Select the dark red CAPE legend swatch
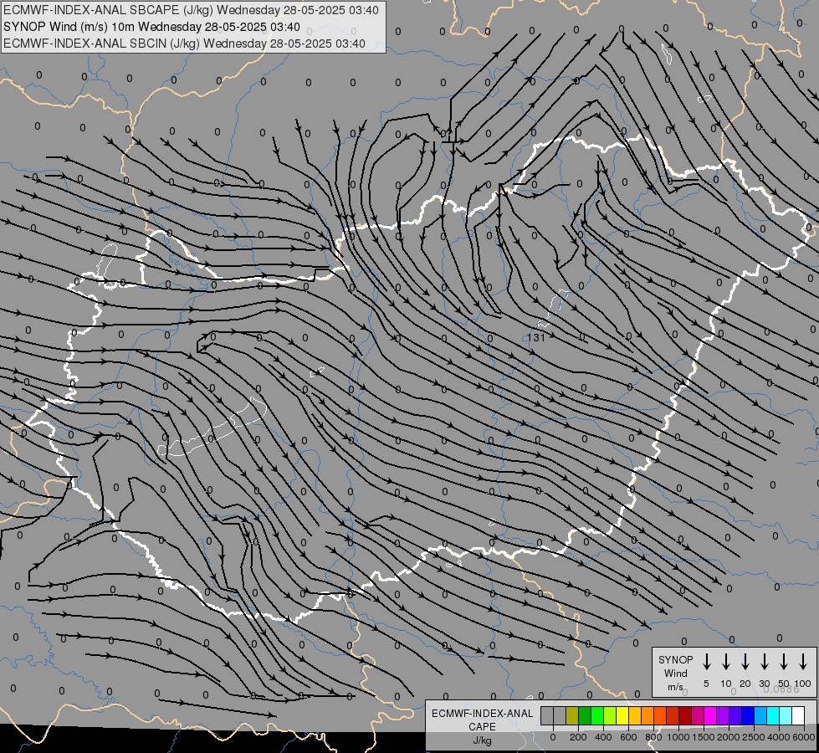The width and height of the screenshot is (819, 753). pyautogui.click(x=685, y=716)
